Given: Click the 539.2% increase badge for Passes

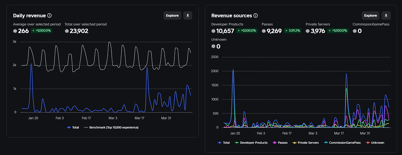Looking at the screenshot, I should 292,31.
